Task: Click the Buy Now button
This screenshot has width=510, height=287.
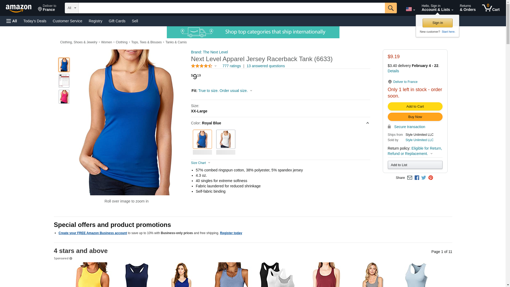Action: tap(415, 117)
